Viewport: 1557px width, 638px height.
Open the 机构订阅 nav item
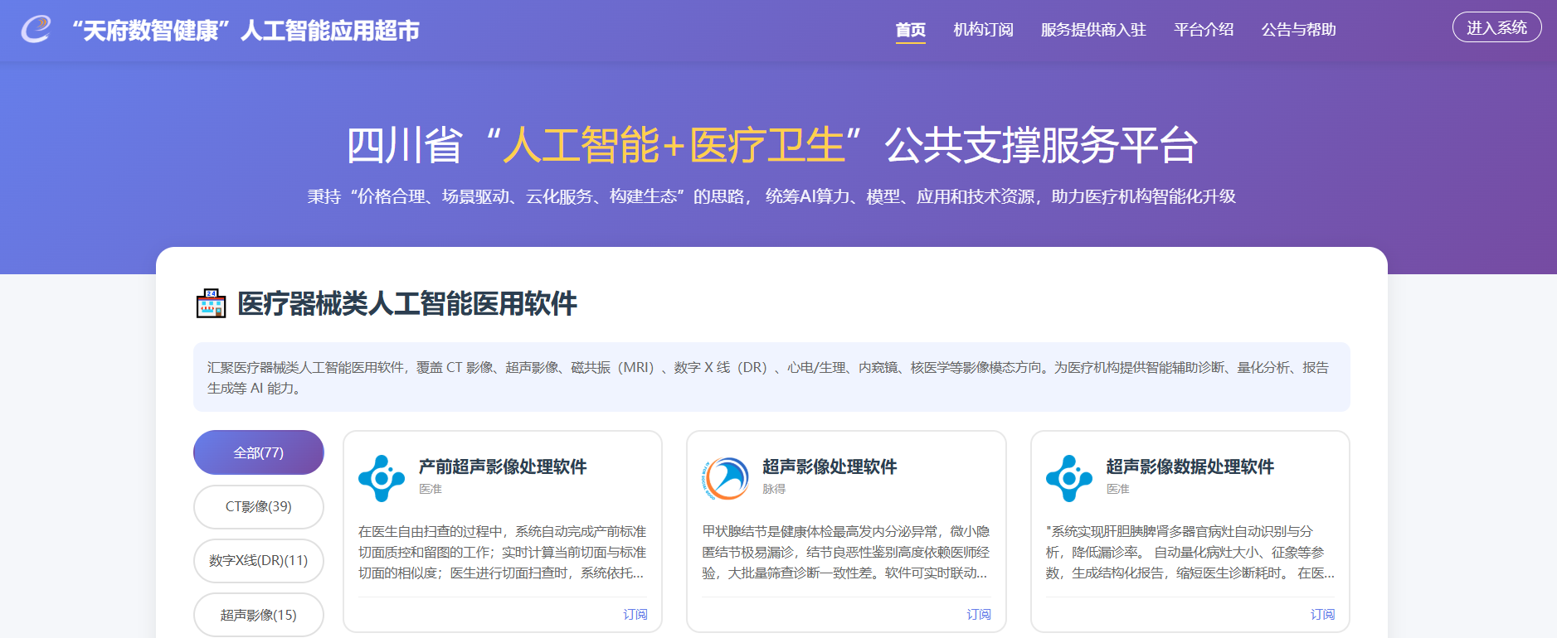983,30
